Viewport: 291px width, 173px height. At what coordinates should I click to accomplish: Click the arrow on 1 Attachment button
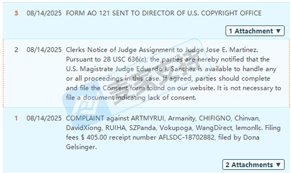click(278, 31)
